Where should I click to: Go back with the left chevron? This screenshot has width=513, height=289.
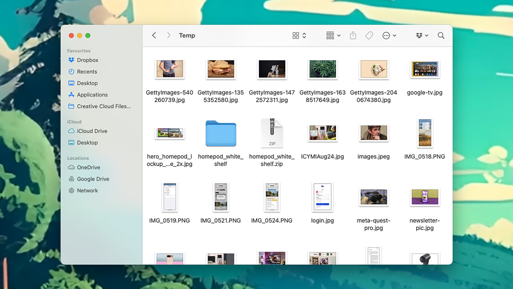154,35
